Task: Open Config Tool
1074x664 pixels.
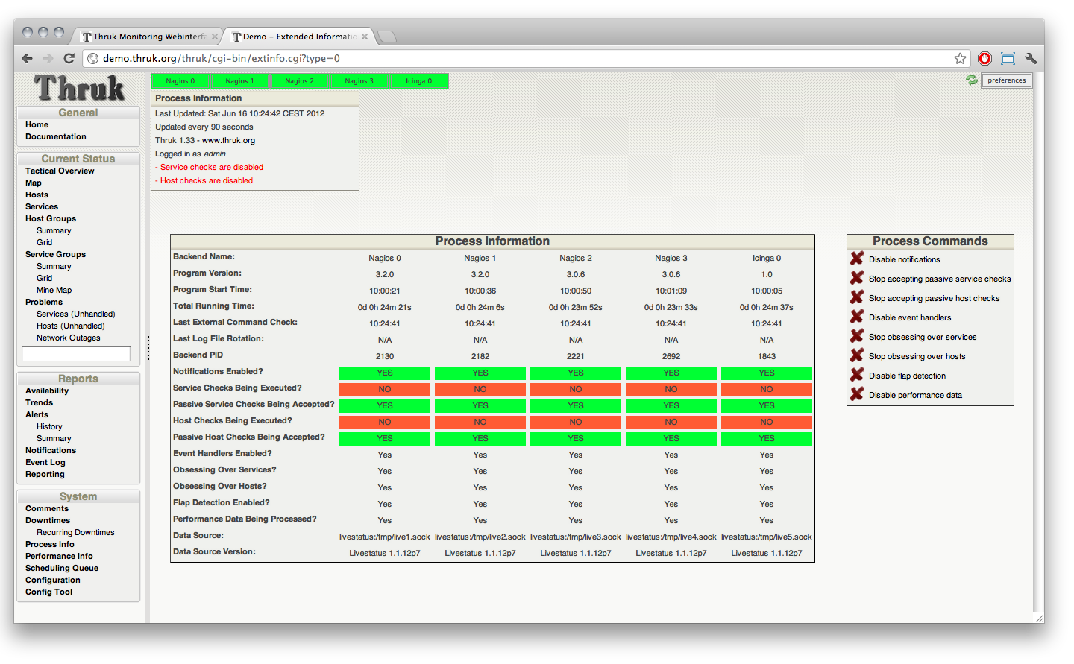Action: (x=48, y=592)
